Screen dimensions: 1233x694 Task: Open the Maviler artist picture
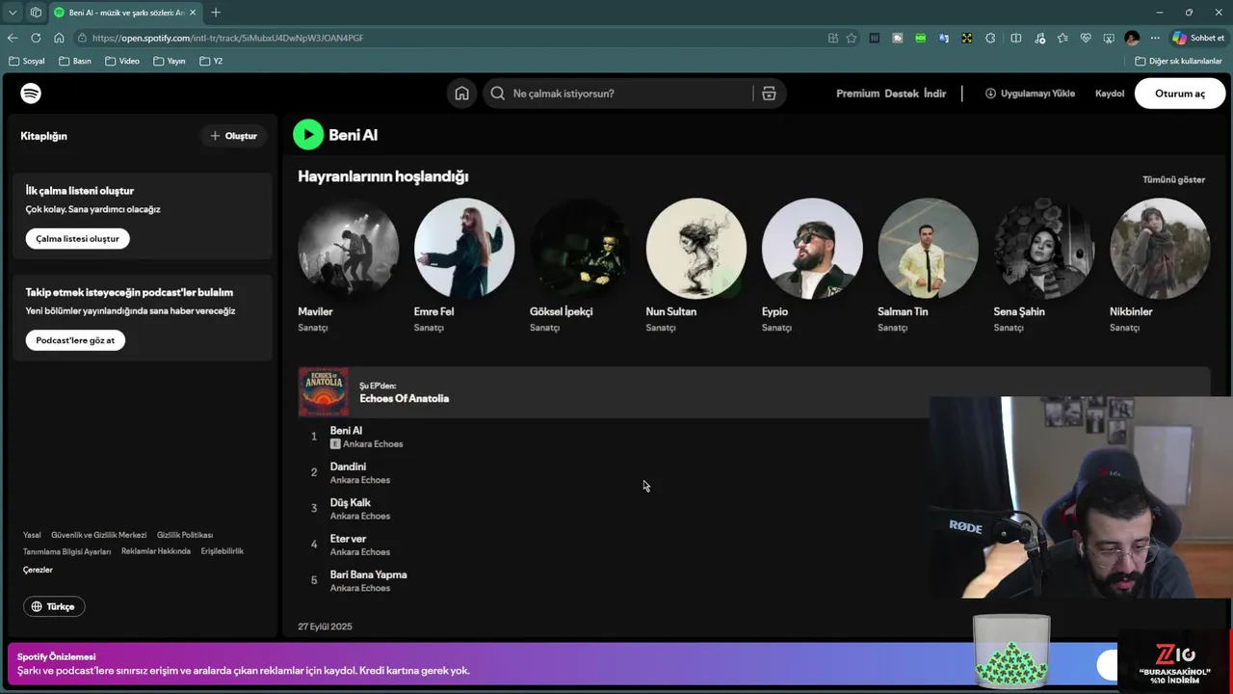point(348,249)
